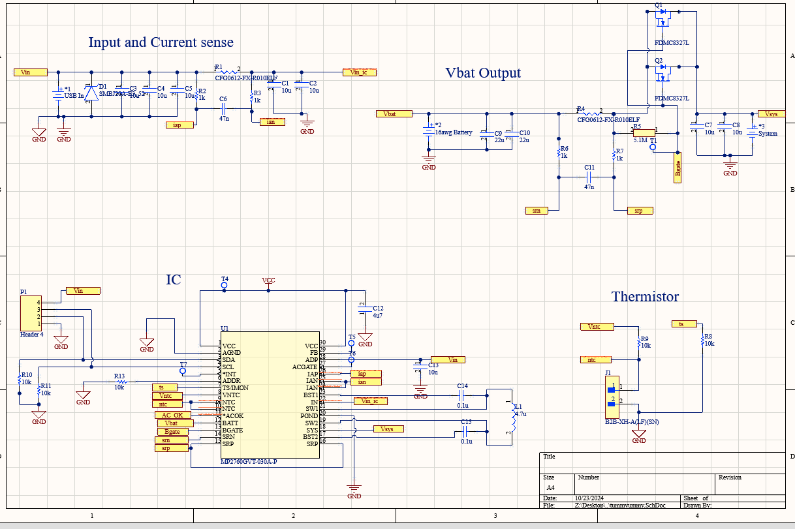Select the Vin_ic label after R1
The image size is (795, 529).
360,72
